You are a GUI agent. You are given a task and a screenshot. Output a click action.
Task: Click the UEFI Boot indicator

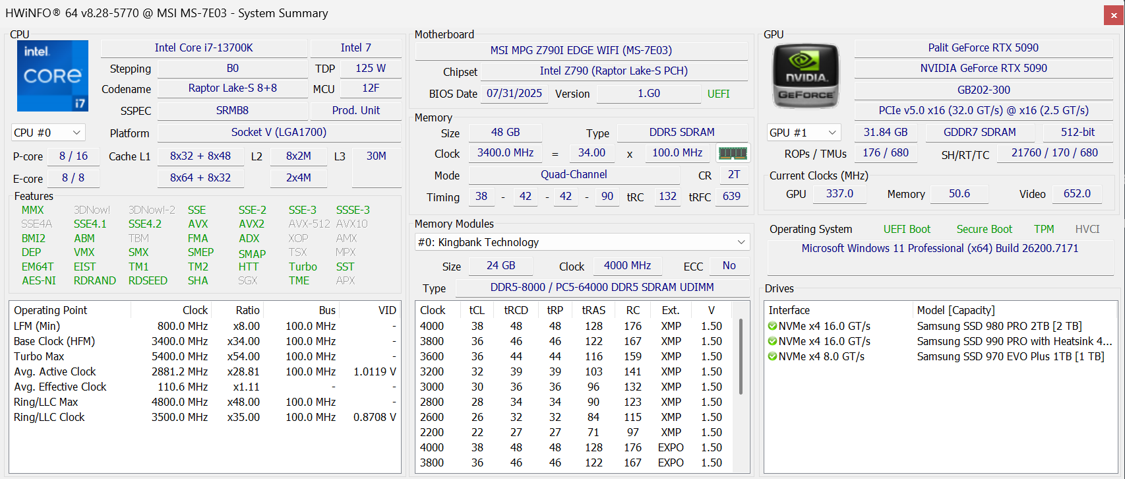tap(907, 229)
